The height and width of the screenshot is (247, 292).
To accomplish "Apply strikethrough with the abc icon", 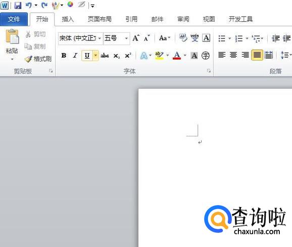I will pyautogui.click(x=105, y=56).
